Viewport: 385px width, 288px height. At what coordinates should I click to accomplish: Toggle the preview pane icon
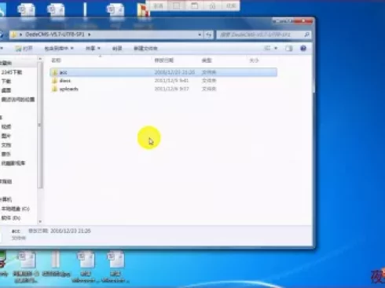pyautogui.click(x=289, y=48)
